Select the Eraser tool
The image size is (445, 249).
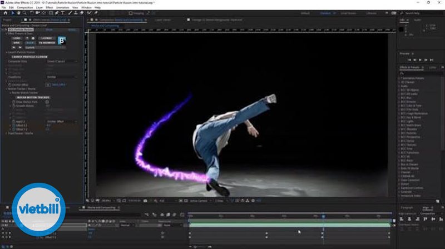pos(82,13)
